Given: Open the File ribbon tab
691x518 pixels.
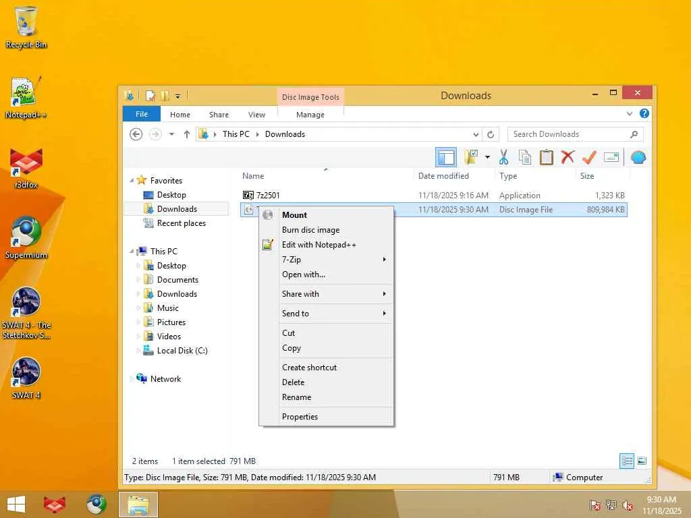Looking at the screenshot, I should (x=142, y=114).
